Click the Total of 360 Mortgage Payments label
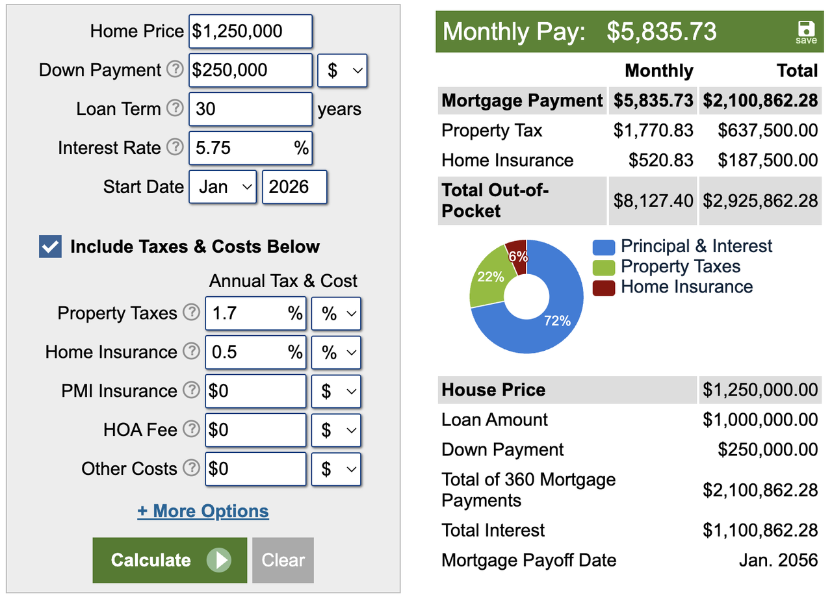Viewport: 832px width, 599px height. pos(528,490)
